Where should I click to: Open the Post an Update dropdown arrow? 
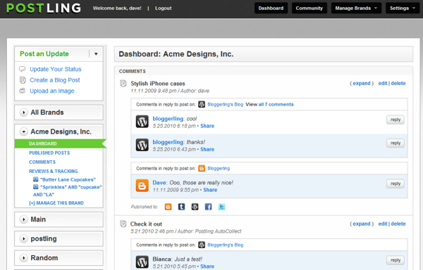pos(96,53)
